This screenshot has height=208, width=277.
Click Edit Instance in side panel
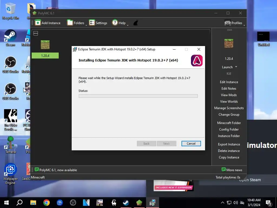point(229,82)
